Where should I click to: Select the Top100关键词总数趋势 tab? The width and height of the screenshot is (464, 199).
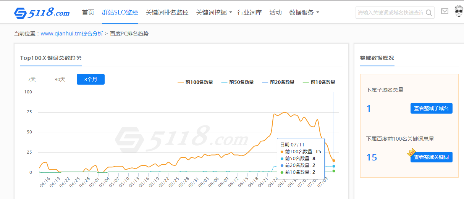(51, 58)
